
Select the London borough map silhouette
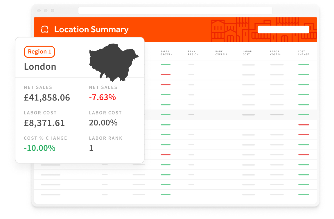114,62
